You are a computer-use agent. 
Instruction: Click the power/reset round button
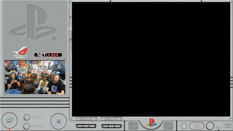coord(9,120)
